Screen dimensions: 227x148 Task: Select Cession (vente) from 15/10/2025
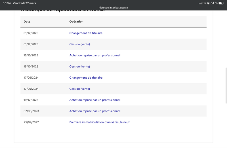tap(80, 67)
